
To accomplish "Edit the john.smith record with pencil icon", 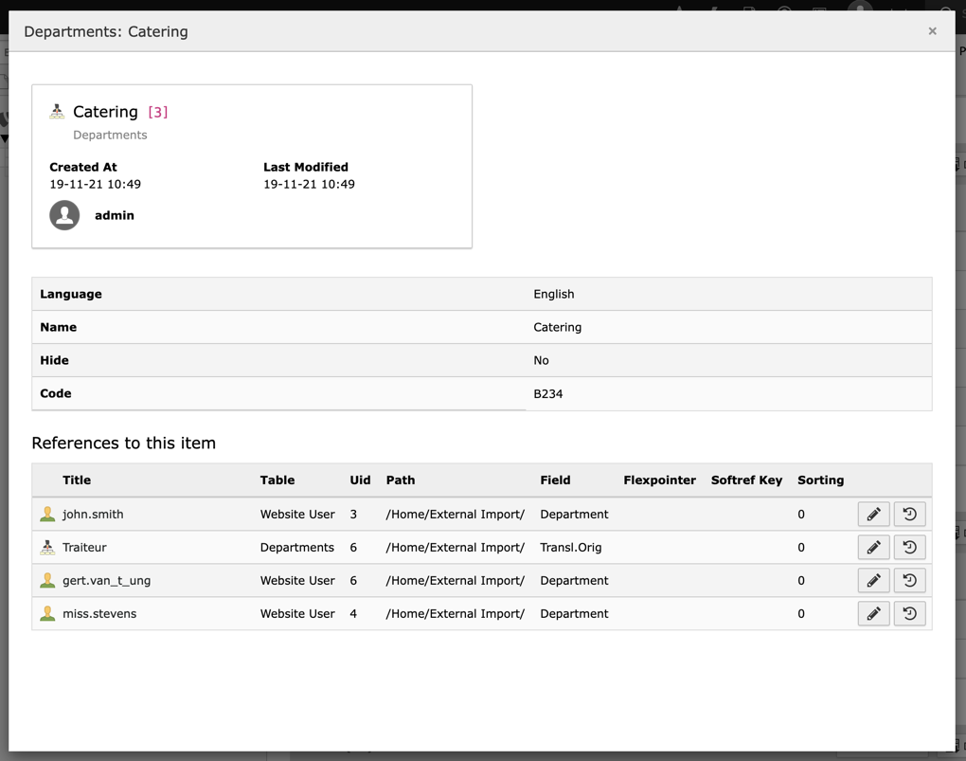I will tap(873, 514).
